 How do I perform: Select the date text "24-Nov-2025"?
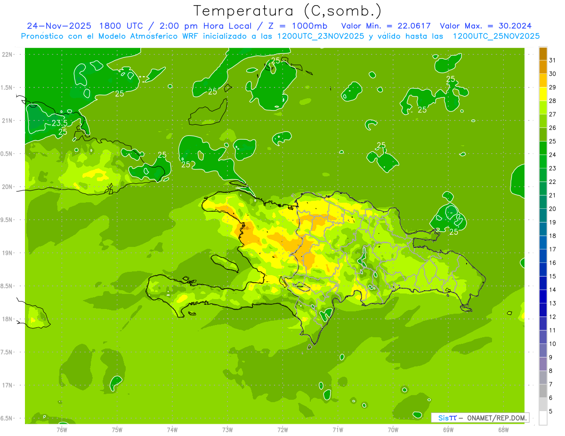58,25
